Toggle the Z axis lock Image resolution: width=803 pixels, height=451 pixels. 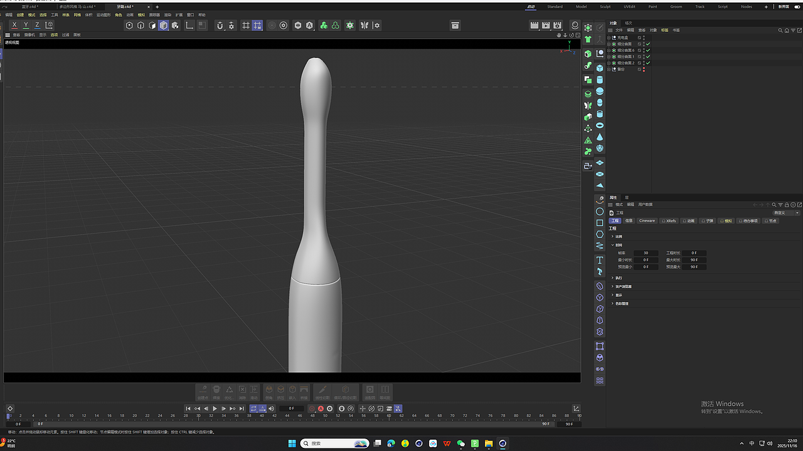pyautogui.click(x=37, y=25)
